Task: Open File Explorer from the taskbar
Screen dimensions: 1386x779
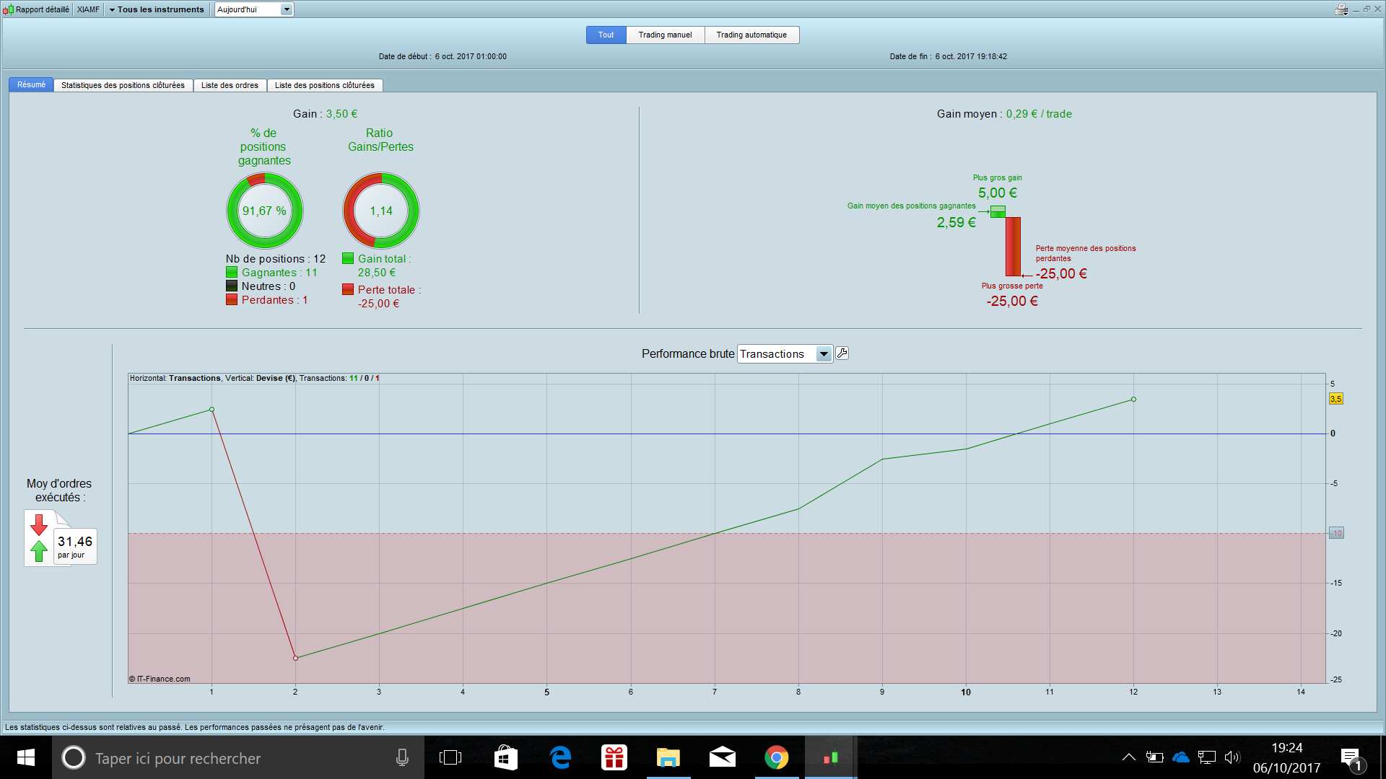Action: coord(668,757)
